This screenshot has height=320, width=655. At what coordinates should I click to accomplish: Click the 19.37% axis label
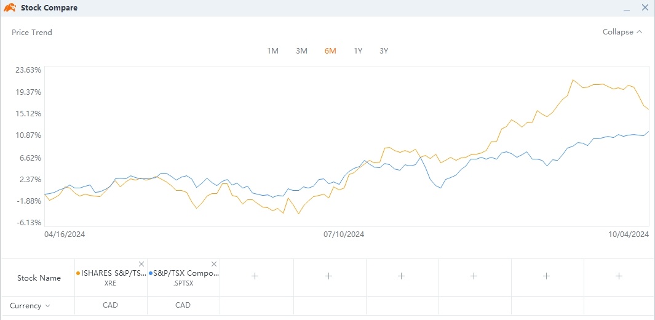tap(28, 92)
